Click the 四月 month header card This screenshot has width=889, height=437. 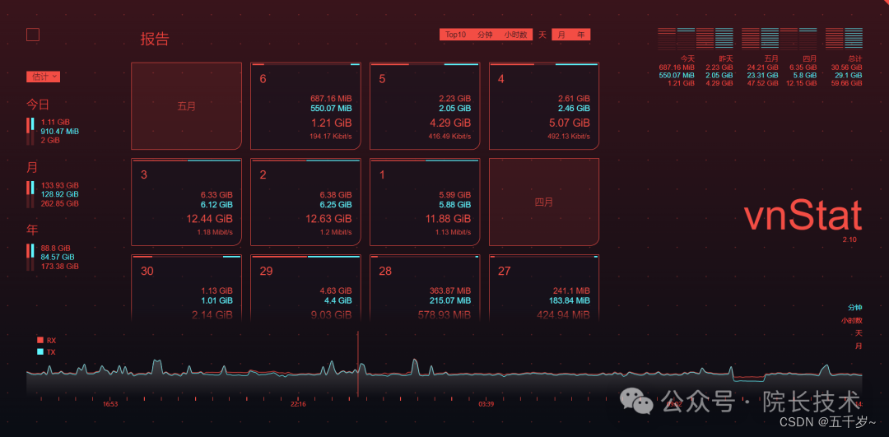pos(544,202)
